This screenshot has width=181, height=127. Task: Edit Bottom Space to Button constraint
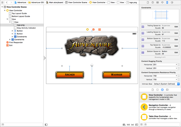(176, 52)
